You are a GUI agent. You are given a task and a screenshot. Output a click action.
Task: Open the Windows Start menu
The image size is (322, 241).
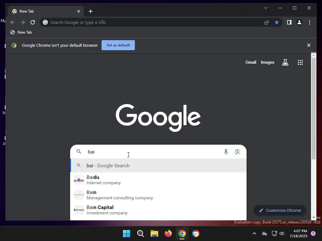[x=126, y=233]
